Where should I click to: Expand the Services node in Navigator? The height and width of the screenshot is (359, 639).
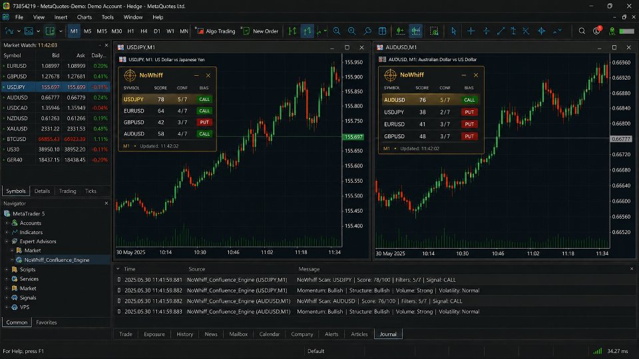click(7, 279)
